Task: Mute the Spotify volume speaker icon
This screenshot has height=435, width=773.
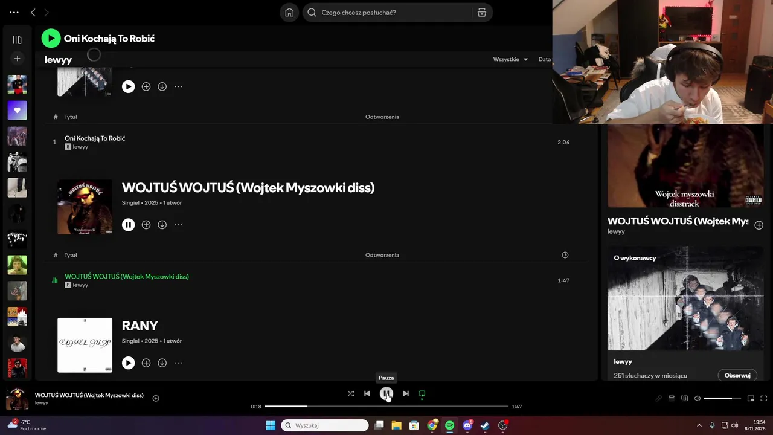Action: (x=698, y=398)
